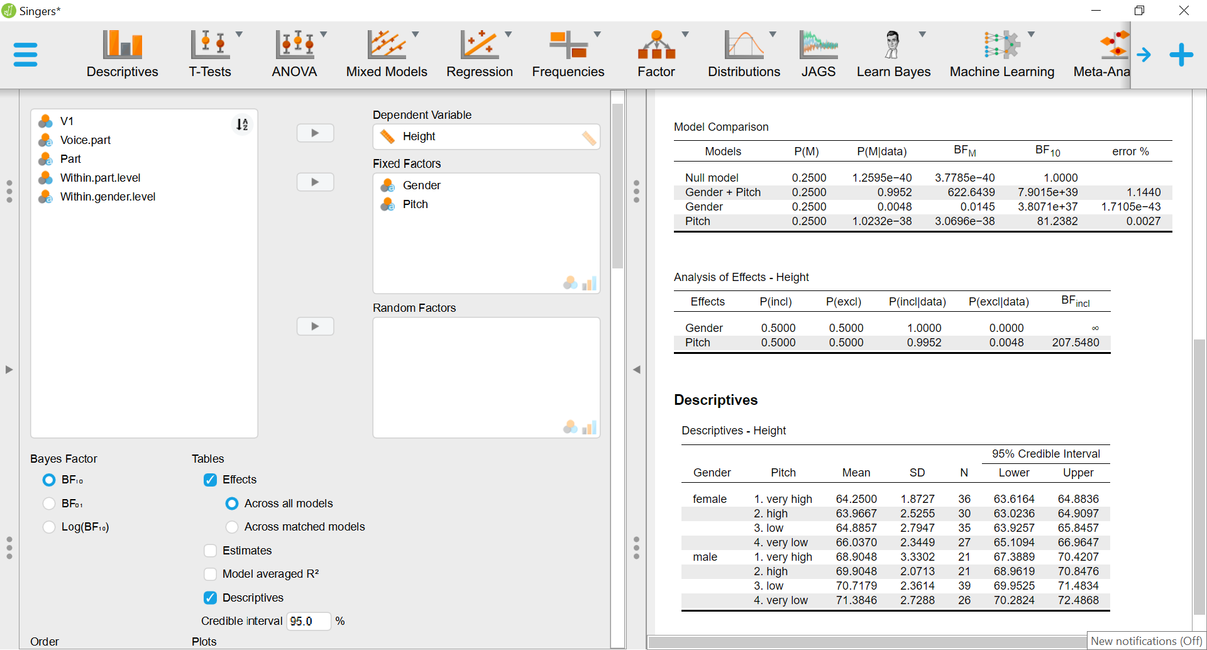This screenshot has height=650, width=1207.
Task: Select the Log(BF₁₀) radio button
Action: coord(49,527)
